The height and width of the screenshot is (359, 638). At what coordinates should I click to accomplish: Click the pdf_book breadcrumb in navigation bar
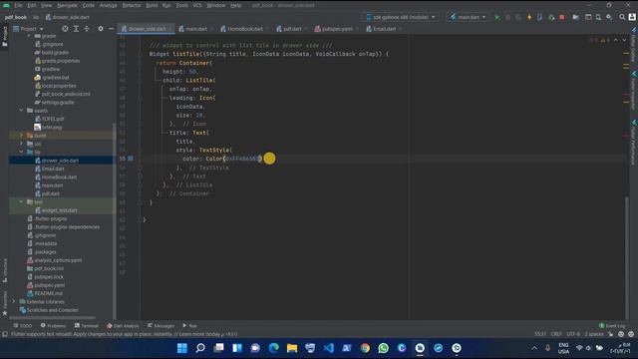point(16,17)
